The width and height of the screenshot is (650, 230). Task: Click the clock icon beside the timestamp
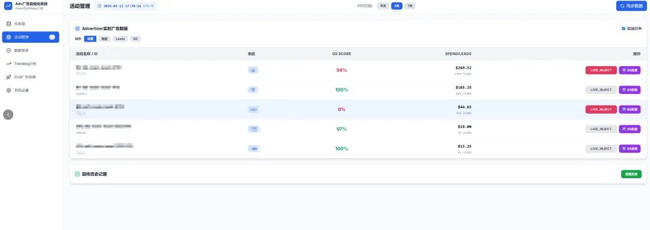[99, 6]
